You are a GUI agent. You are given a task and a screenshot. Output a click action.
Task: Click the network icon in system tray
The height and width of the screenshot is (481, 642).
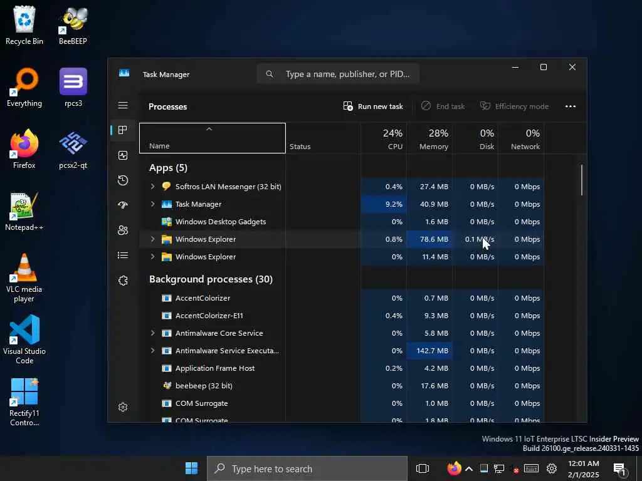(498, 468)
